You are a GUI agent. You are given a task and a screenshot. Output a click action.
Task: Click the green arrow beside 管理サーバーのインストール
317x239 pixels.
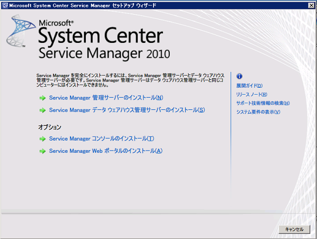(43, 98)
